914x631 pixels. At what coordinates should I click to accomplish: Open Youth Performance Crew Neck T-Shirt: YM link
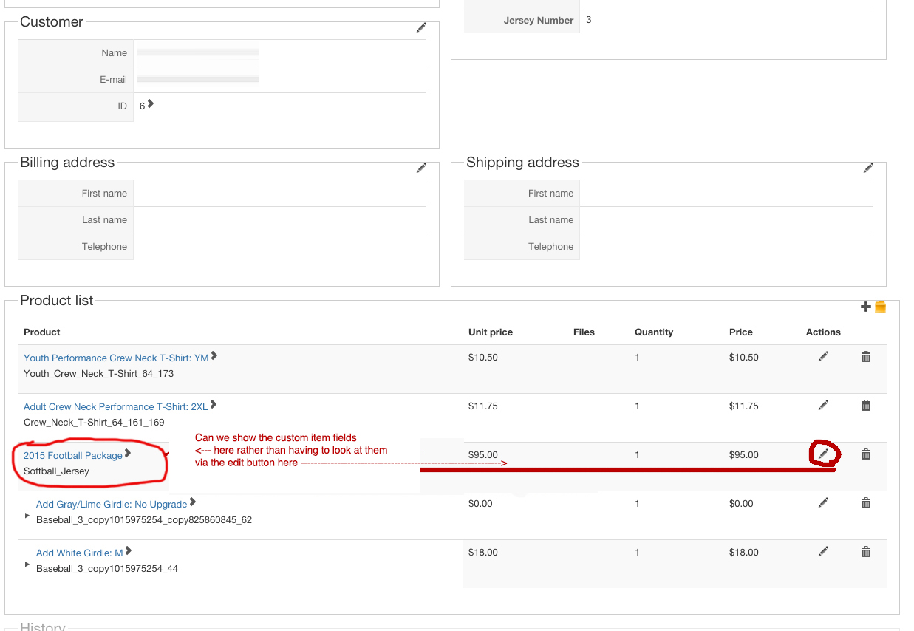[116, 358]
